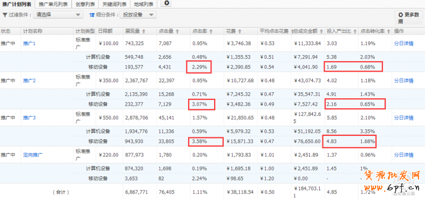Open the 细分条件 投放设备 dropdown
425x199 pixels.
[138, 15]
